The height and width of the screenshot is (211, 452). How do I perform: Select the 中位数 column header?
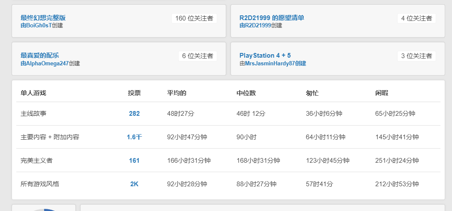pyautogui.click(x=246, y=93)
